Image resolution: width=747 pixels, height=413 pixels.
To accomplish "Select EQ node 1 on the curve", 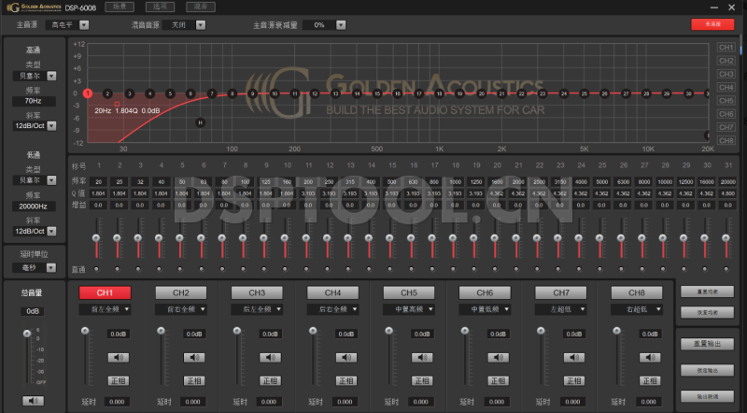I will 87,93.
